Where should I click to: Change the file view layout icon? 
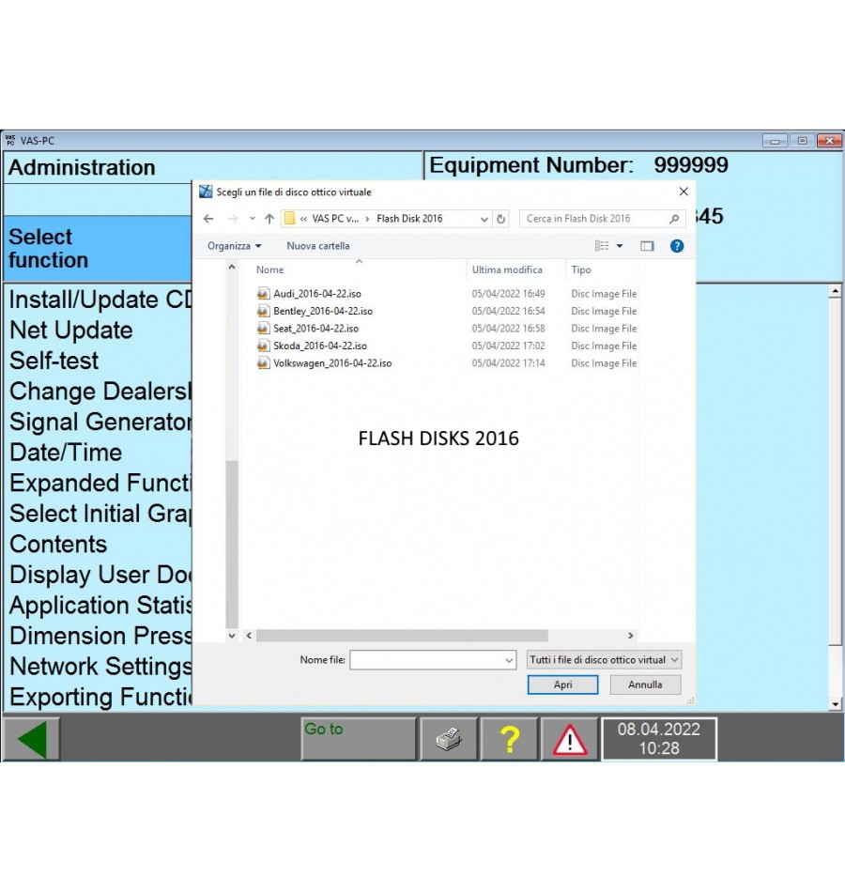pyautogui.click(x=602, y=246)
